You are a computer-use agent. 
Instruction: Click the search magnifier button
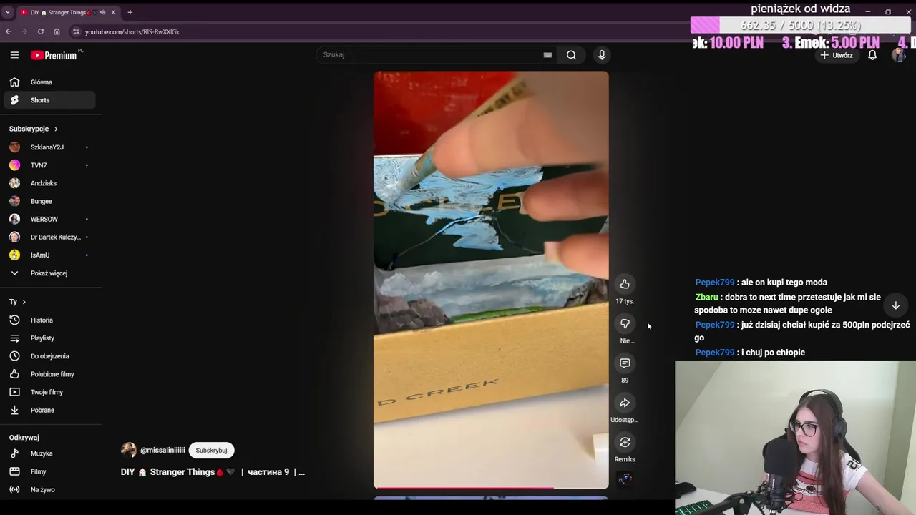571,55
